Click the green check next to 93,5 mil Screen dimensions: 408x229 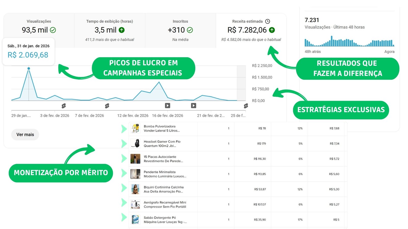coord(53,30)
